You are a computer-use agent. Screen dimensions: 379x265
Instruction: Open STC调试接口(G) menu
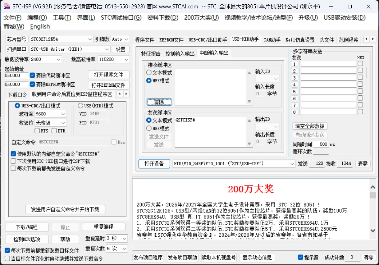pos(121,18)
